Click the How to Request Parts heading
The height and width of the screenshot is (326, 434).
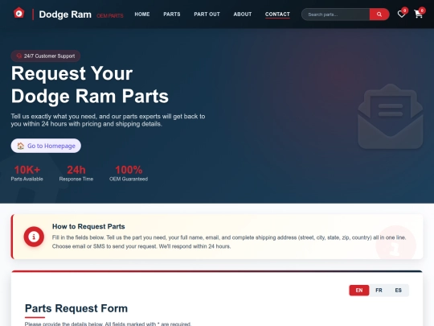88,226
